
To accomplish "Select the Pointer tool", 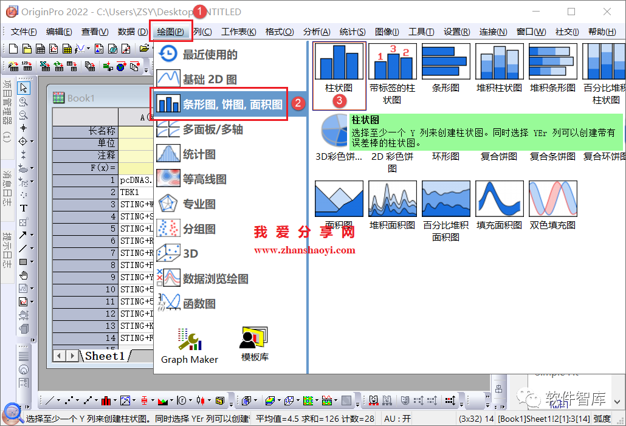I will 24,88.
